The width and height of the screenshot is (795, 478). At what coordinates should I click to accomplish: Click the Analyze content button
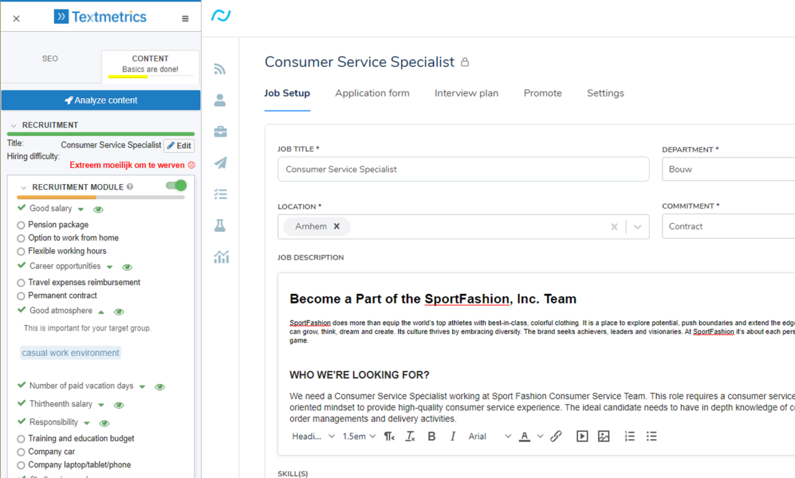coord(100,100)
